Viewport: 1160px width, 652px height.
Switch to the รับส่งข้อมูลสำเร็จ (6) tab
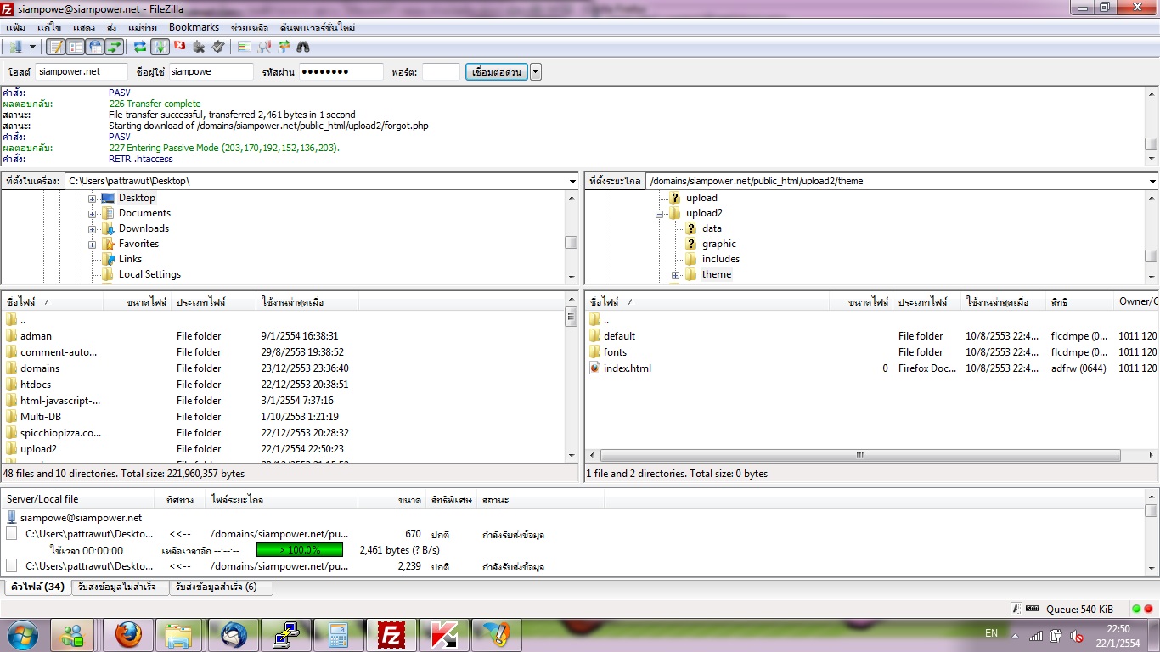pyautogui.click(x=221, y=587)
